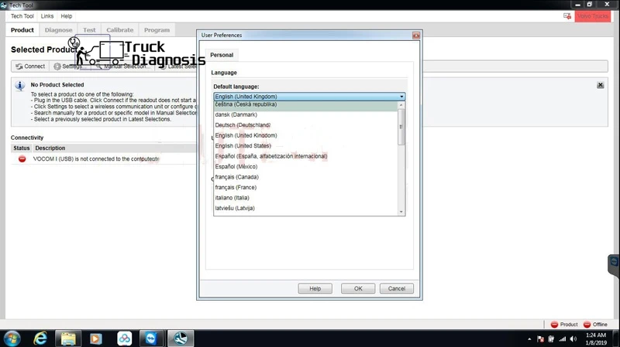
Task: Dismiss the No Product Selected info panel
Action: [600, 85]
